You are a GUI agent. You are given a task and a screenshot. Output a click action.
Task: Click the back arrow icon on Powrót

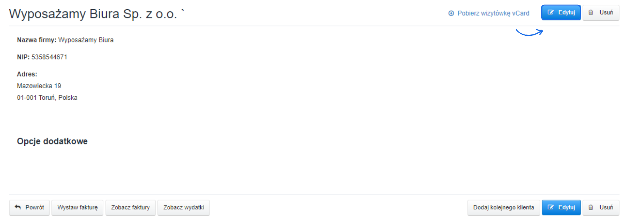click(x=18, y=207)
